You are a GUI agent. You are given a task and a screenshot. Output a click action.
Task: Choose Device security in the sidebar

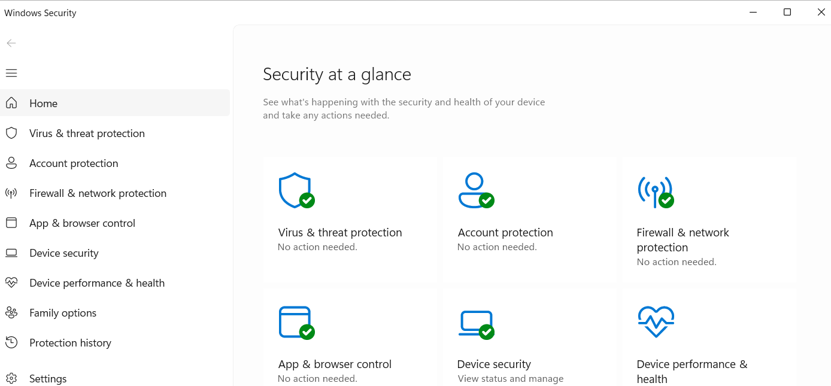pos(115,253)
